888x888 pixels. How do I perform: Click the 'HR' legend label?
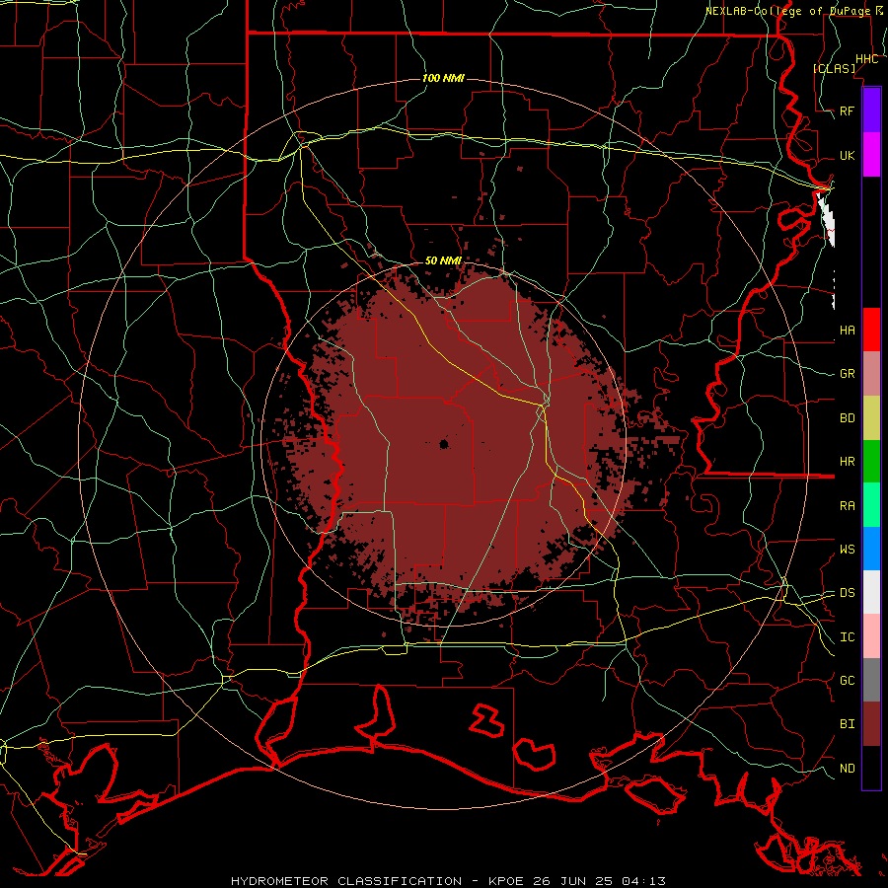848,462
